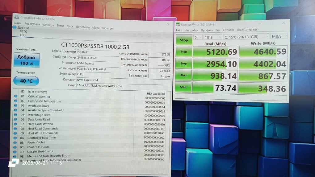Image resolution: width=315 pixels, height=177 pixels.
Task: Click the CrystalDiskInfo title bar app icon
Action: (x=17, y=17)
